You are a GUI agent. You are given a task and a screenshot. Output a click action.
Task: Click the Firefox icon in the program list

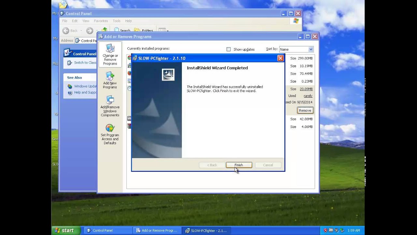tap(129, 73)
